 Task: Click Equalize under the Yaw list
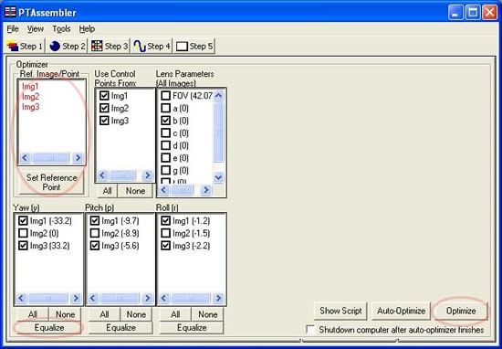(x=49, y=328)
